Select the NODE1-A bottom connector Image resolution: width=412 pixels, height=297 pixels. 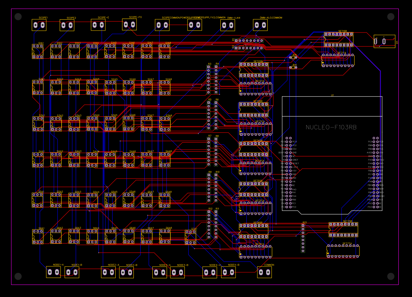coord(53,272)
